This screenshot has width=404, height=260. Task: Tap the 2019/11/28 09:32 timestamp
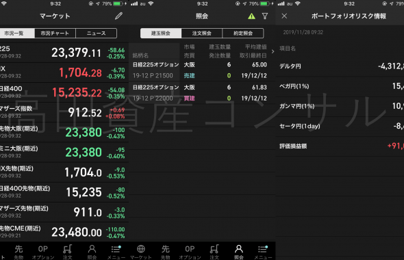pyautogui.click(x=303, y=32)
